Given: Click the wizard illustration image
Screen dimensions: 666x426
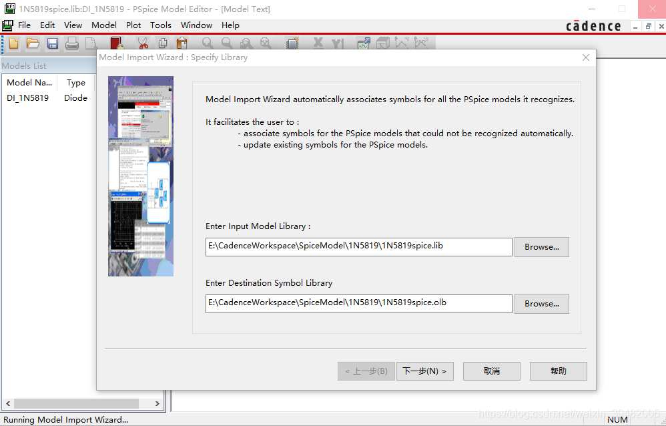Looking at the screenshot, I should point(141,176).
